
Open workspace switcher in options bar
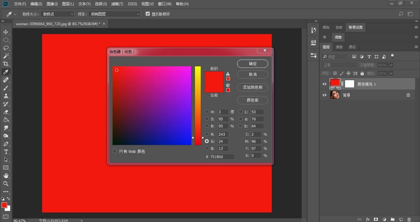[410, 14]
